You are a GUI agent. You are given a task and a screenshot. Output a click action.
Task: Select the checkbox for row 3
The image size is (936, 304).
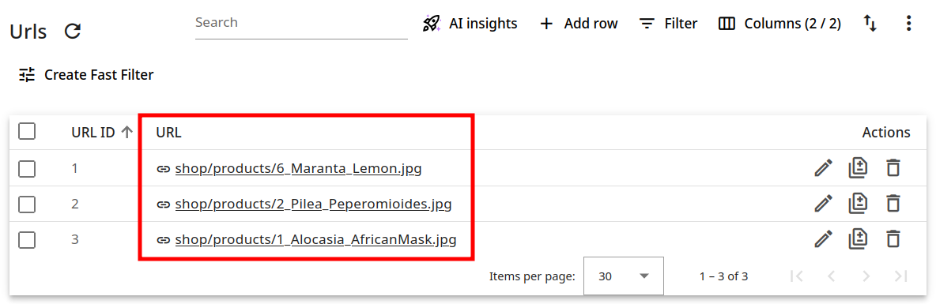click(x=27, y=239)
